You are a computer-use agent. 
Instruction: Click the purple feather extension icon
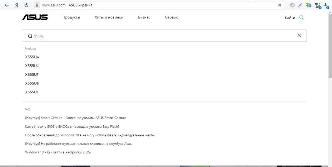(300, 5)
